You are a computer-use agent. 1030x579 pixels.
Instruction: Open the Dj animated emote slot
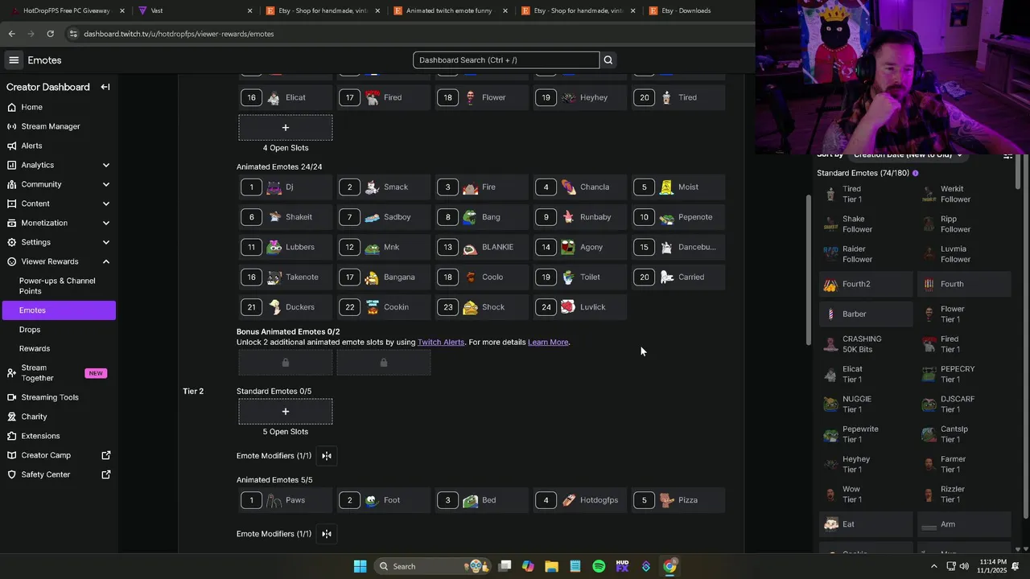point(286,187)
